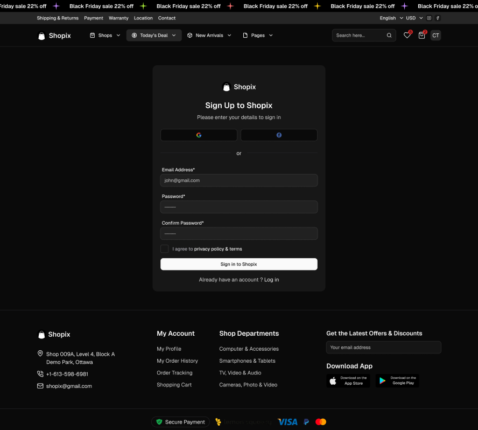This screenshot has height=430, width=478.
Task: Open the wishlist heart icon
Action: [x=407, y=36]
